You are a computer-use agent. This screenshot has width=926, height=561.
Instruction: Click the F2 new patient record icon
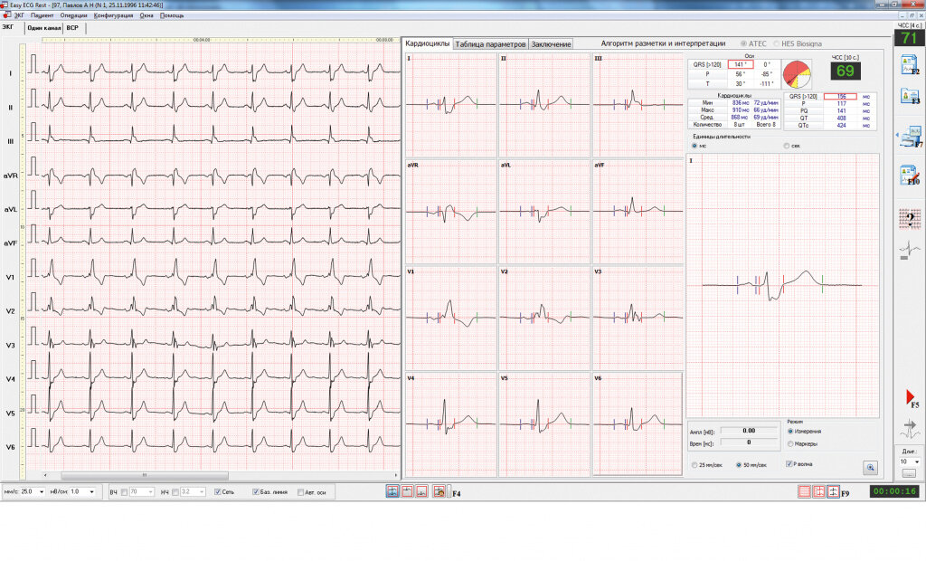(x=909, y=64)
